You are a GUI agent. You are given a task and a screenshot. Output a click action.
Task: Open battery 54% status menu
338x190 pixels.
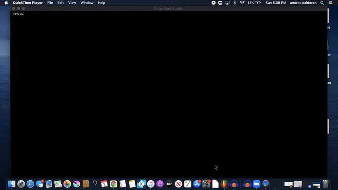254,3
